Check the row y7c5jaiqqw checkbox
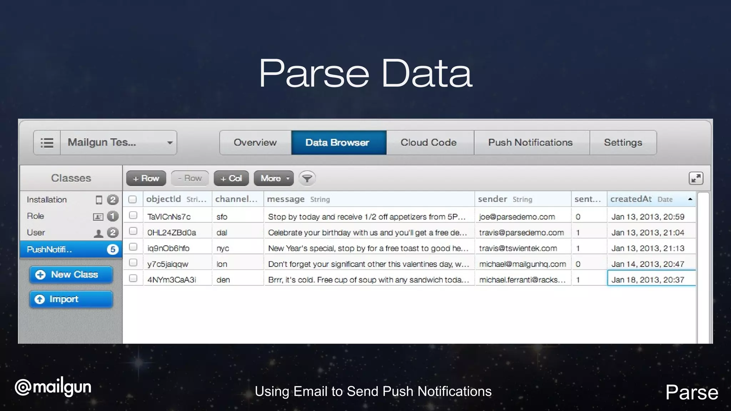731x411 pixels. [x=133, y=262]
